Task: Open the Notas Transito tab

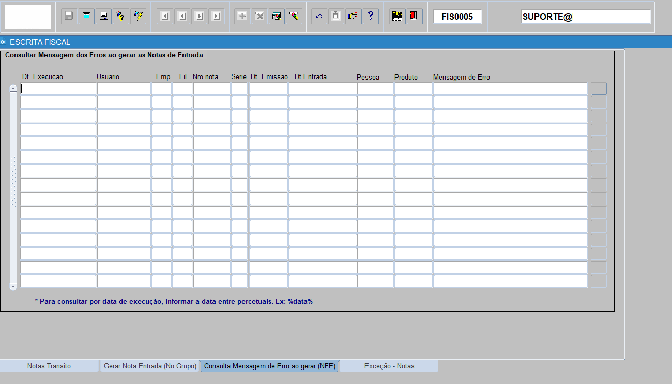Action: tap(49, 366)
